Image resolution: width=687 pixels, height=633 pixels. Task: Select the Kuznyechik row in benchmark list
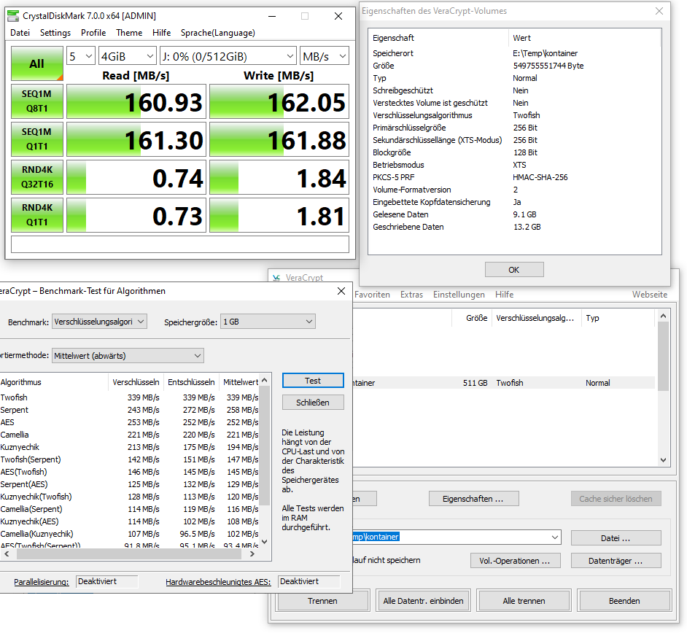click(x=130, y=447)
